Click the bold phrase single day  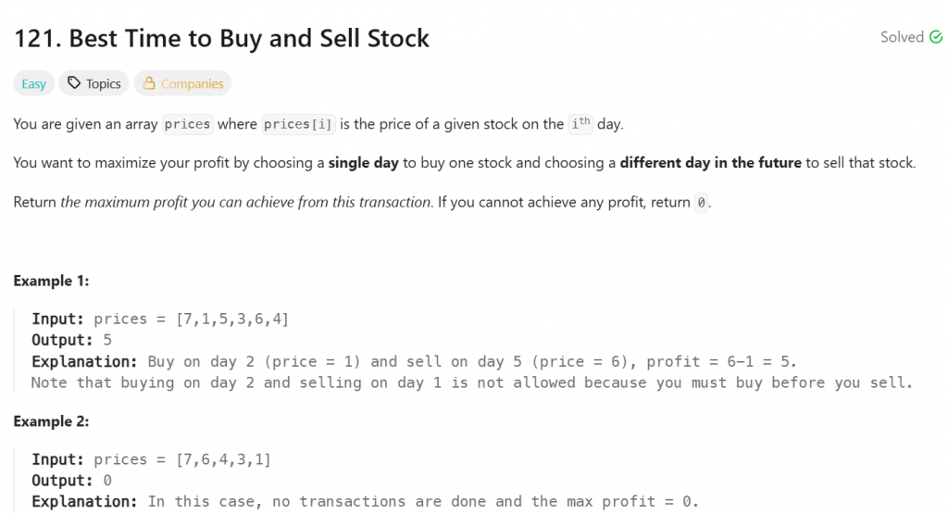(363, 163)
